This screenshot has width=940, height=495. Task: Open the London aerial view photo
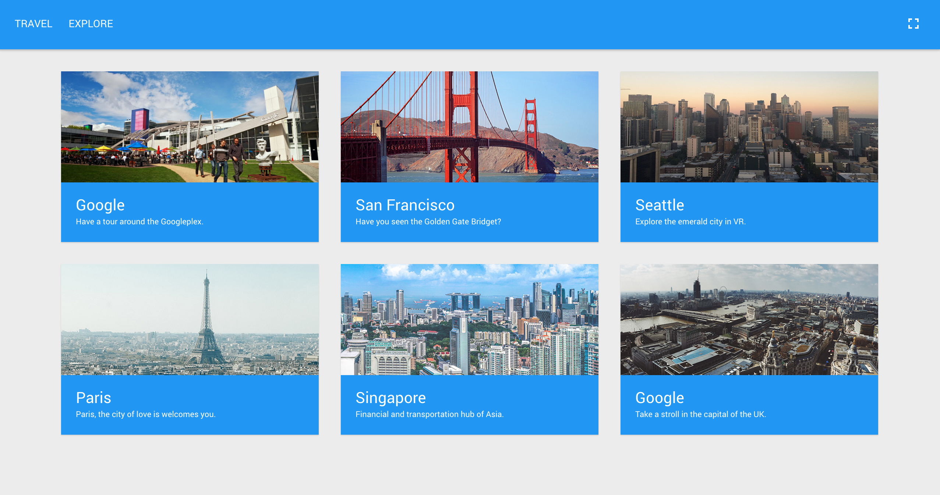749,320
